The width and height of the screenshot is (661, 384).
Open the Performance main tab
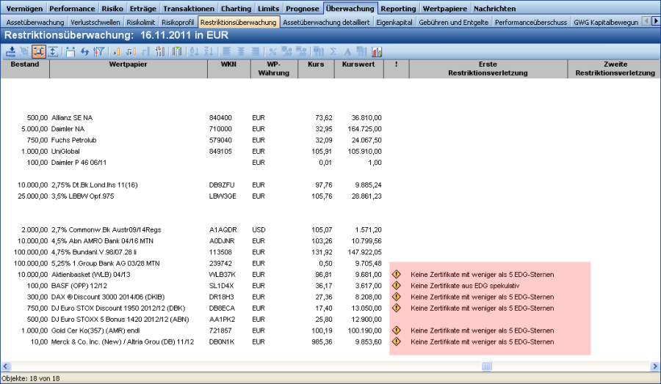(x=73, y=8)
